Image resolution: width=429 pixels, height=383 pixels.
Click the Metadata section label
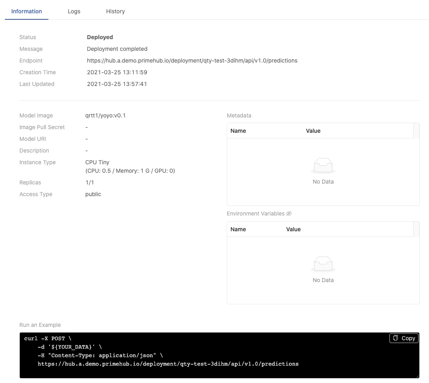coord(239,115)
